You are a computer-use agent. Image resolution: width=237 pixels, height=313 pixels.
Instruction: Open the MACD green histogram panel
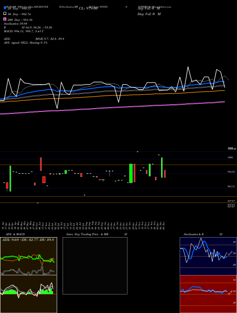pyautogui.click(x=28, y=294)
